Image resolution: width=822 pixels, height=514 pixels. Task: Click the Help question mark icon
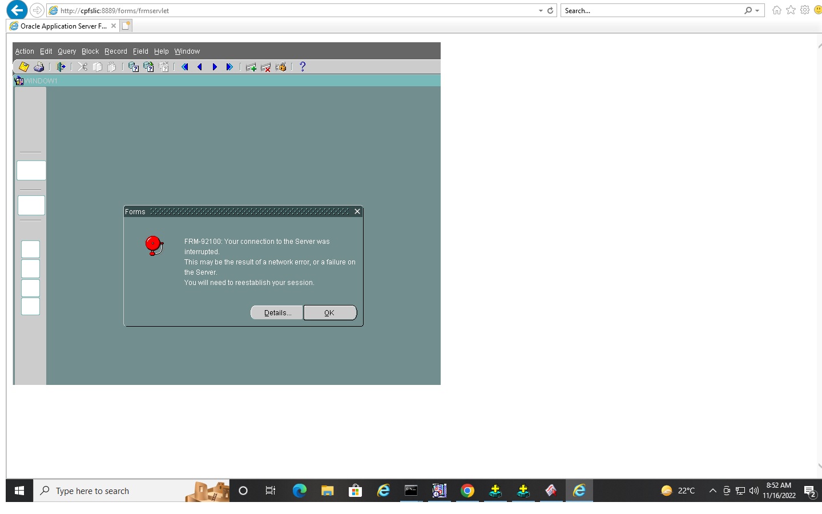point(303,67)
